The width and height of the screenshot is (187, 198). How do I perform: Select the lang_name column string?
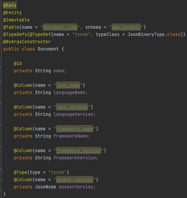coord(68,85)
